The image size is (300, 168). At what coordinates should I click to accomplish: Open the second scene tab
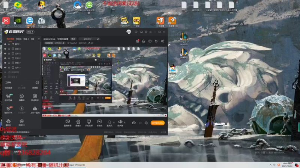coord(19,39)
